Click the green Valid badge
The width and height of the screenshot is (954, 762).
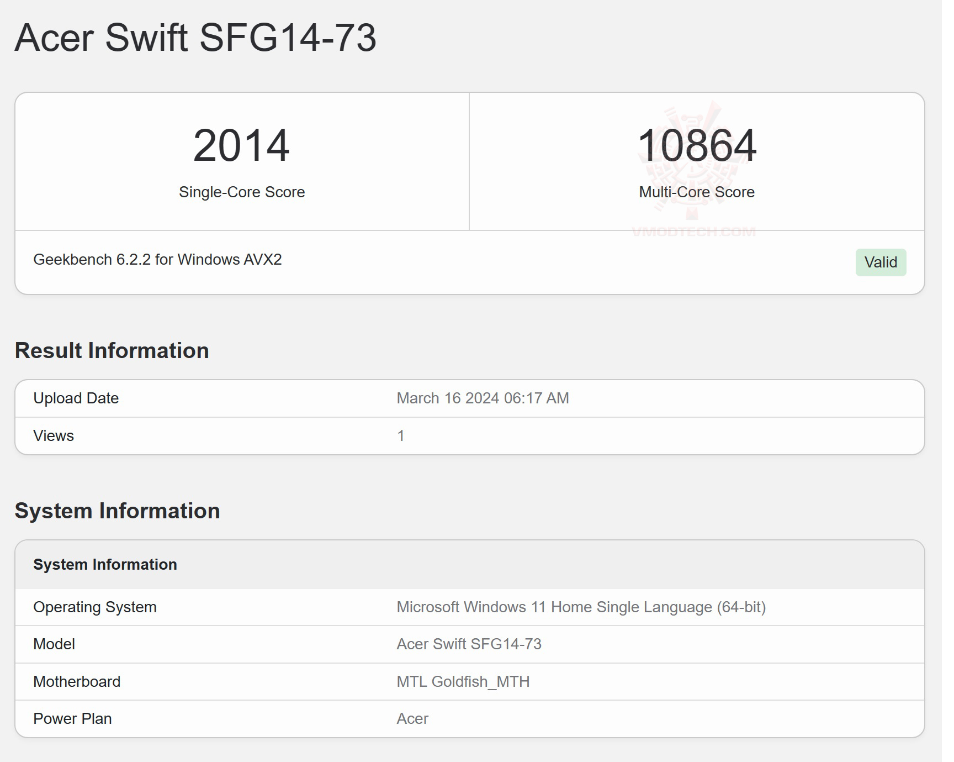880,262
